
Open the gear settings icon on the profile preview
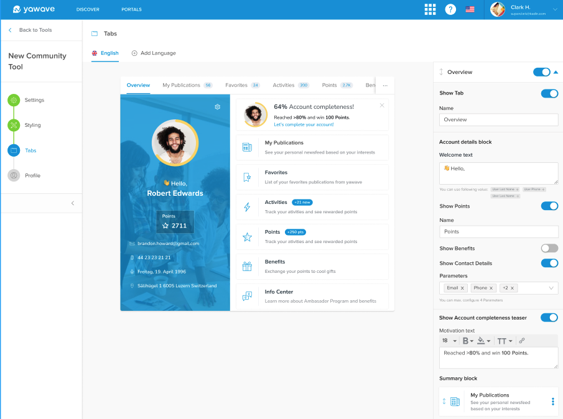point(217,106)
